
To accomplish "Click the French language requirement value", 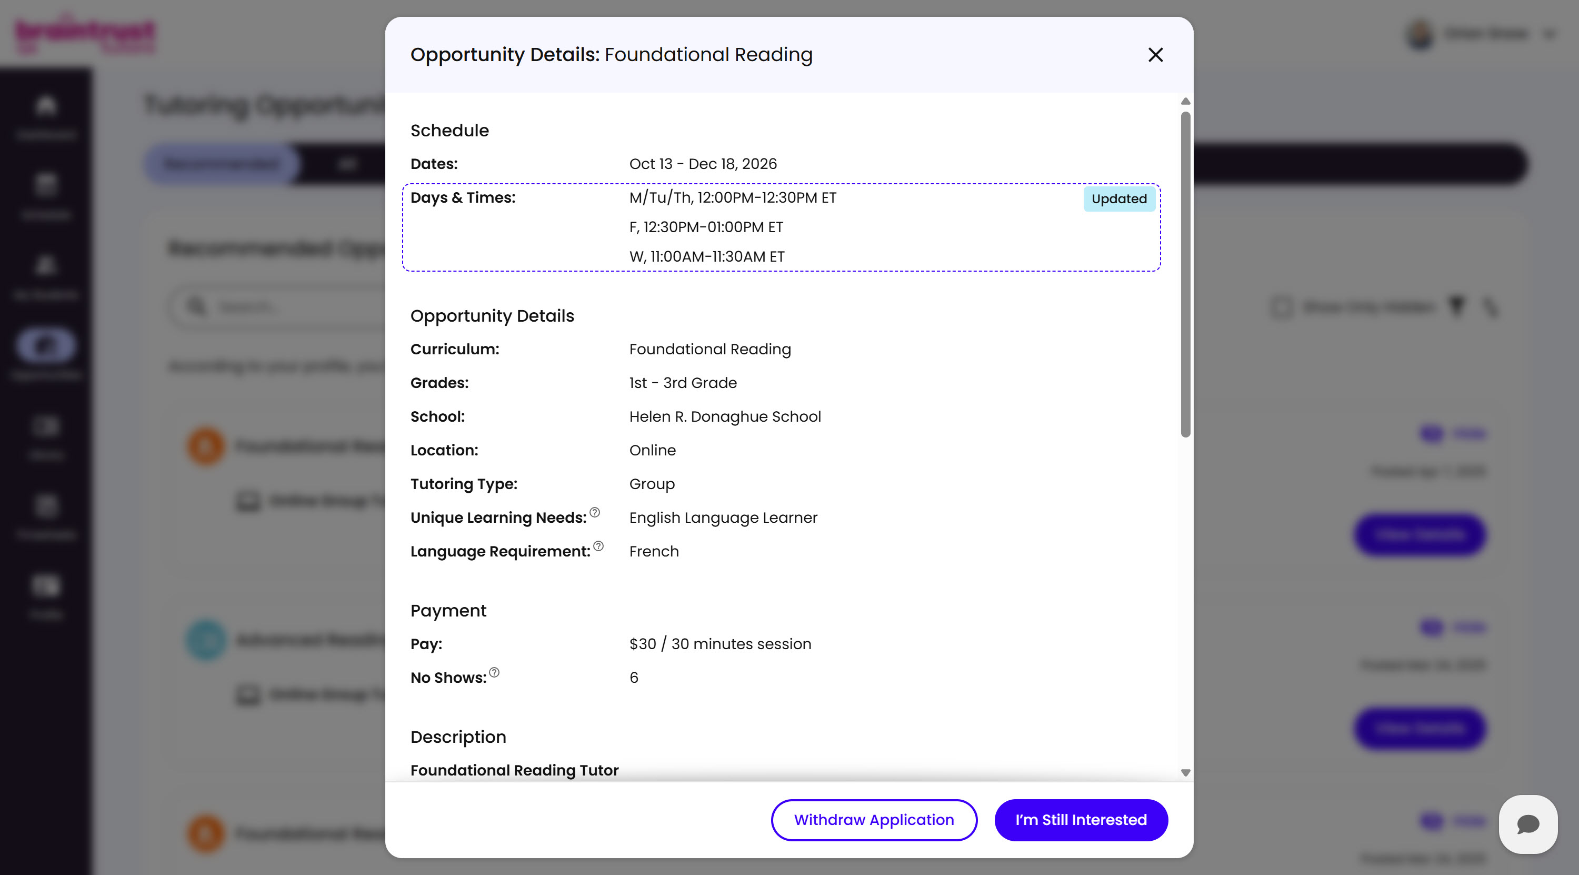I will pos(653,551).
